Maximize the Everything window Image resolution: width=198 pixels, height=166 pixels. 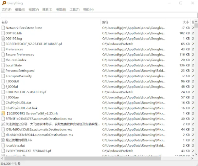(x=181, y=3)
